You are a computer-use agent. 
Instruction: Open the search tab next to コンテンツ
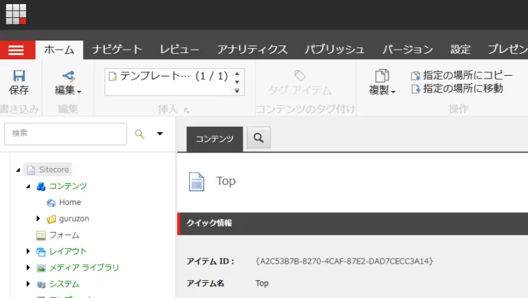(x=258, y=138)
